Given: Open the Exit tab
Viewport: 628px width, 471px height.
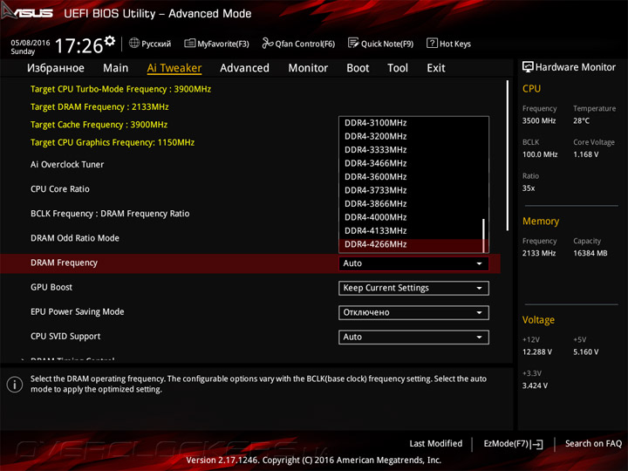Looking at the screenshot, I should point(436,68).
